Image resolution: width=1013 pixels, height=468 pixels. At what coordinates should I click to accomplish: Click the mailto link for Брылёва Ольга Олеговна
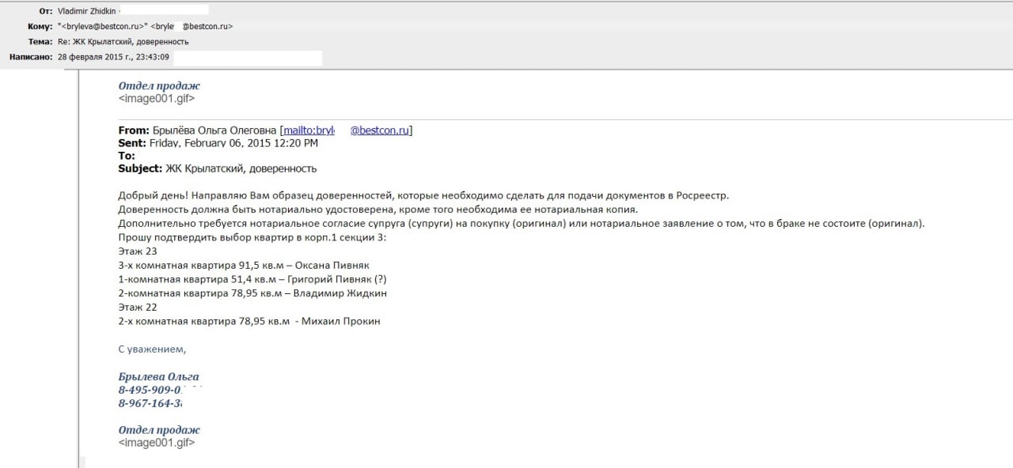pyautogui.click(x=347, y=130)
